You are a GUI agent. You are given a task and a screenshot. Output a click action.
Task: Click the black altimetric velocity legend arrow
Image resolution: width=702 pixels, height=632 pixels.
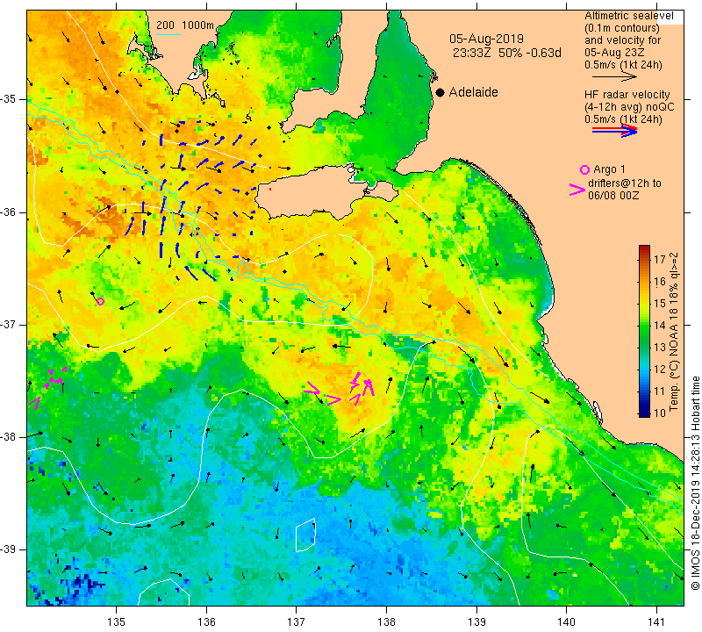[x=614, y=77]
